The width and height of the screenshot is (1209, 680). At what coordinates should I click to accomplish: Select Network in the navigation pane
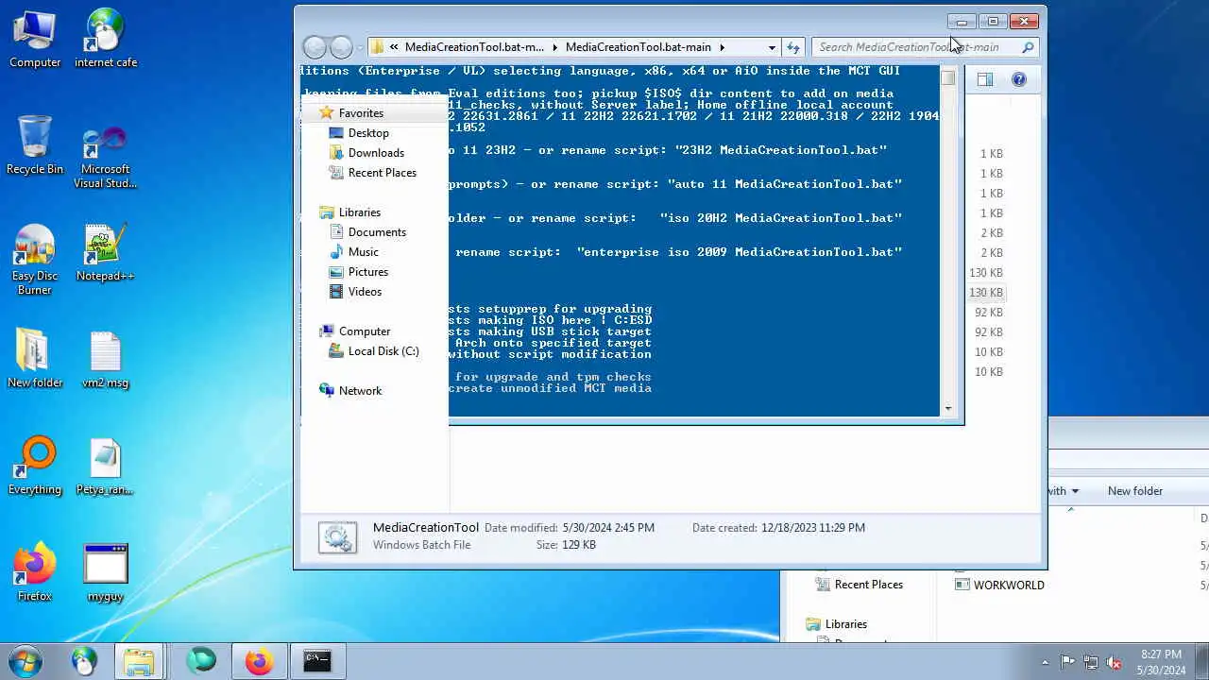(x=360, y=391)
